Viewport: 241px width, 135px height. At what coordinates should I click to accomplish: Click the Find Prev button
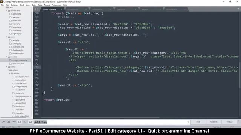pyautogui.click(x=214, y=122)
